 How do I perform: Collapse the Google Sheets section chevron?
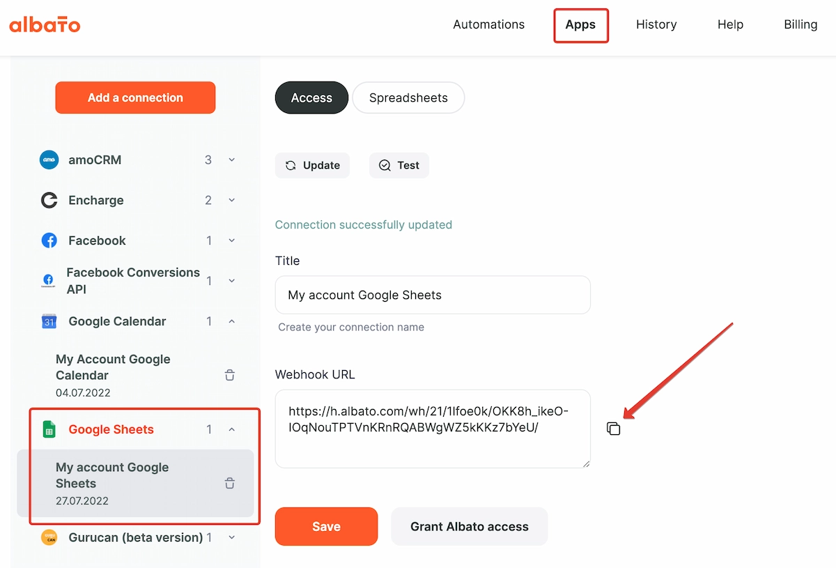click(232, 429)
